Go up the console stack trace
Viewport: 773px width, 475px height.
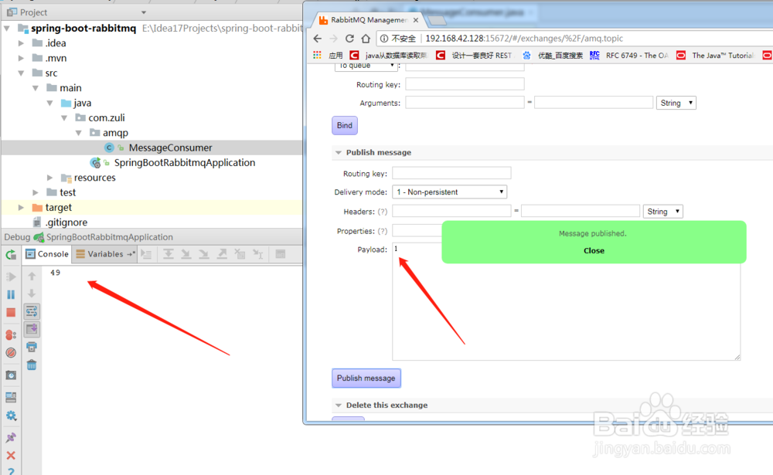32,277
